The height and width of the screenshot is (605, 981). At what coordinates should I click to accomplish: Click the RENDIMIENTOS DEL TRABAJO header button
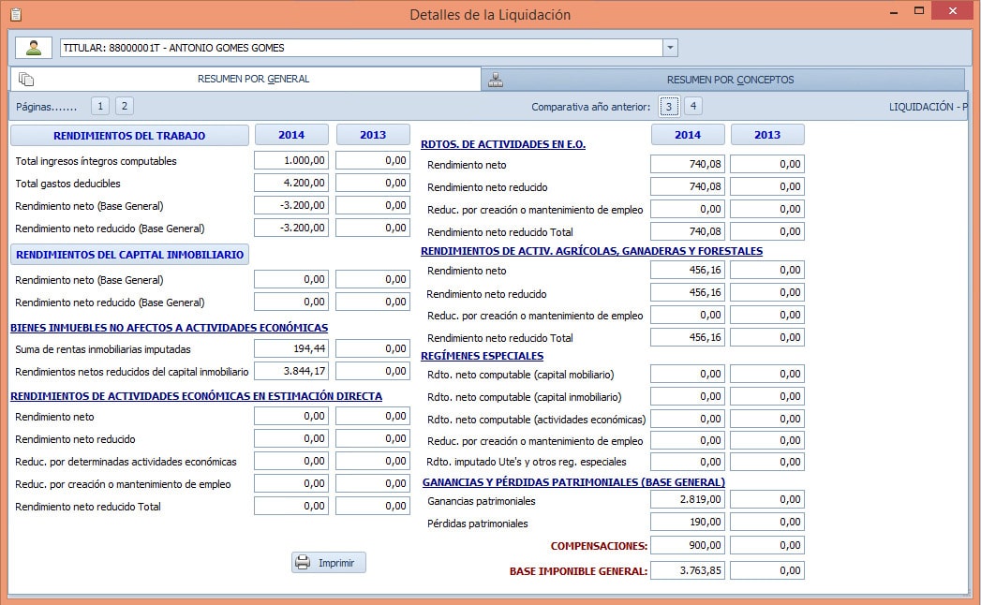coord(129,135)
